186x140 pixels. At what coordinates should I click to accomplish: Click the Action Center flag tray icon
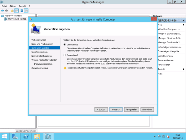[x=159, y=137]
